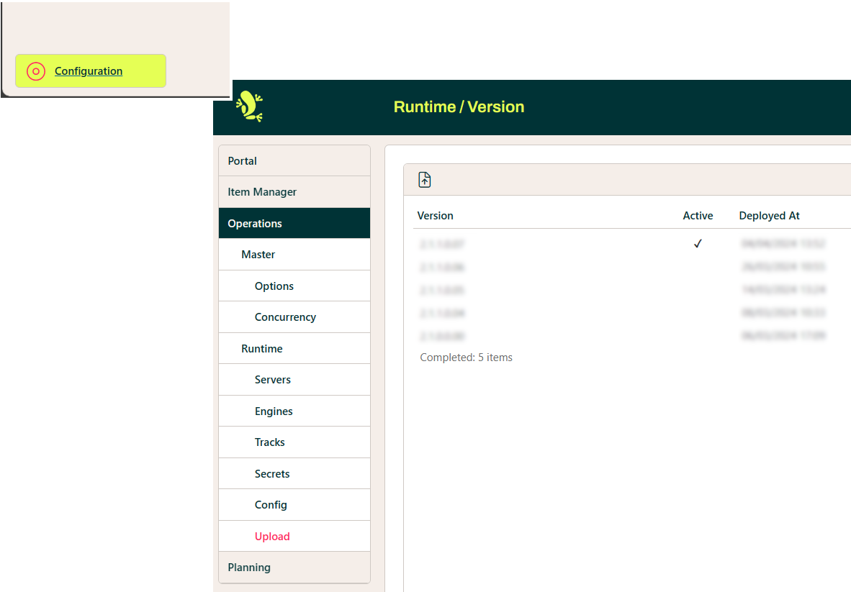Open Concurrency under Master
This screenshot has height=592, width=851.
(285, 317)
